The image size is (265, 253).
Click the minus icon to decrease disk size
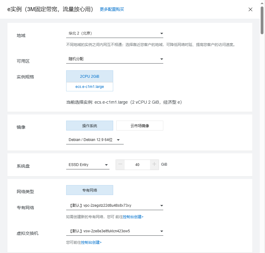pos(120,164)
